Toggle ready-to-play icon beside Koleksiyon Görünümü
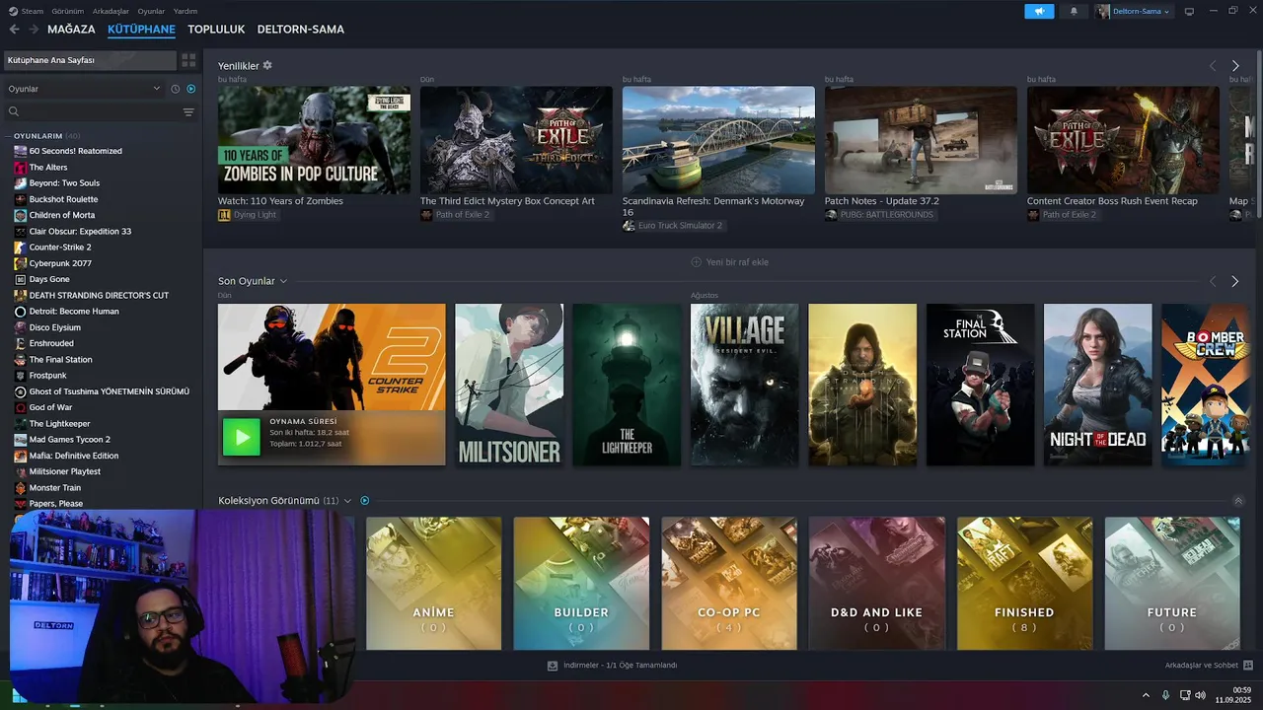The height and width of the screenshot is (710, 1263). pos(365,501)
